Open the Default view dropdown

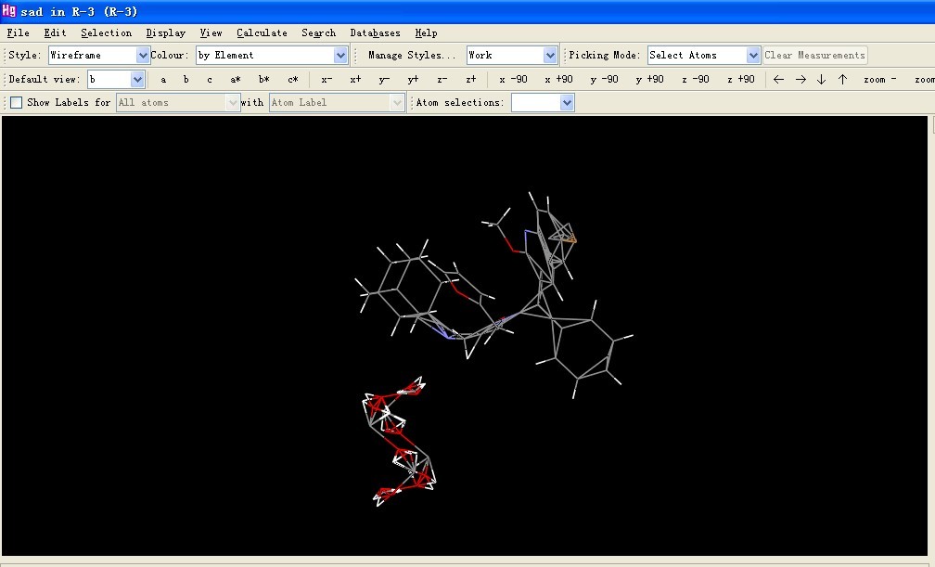pos(137,80)
